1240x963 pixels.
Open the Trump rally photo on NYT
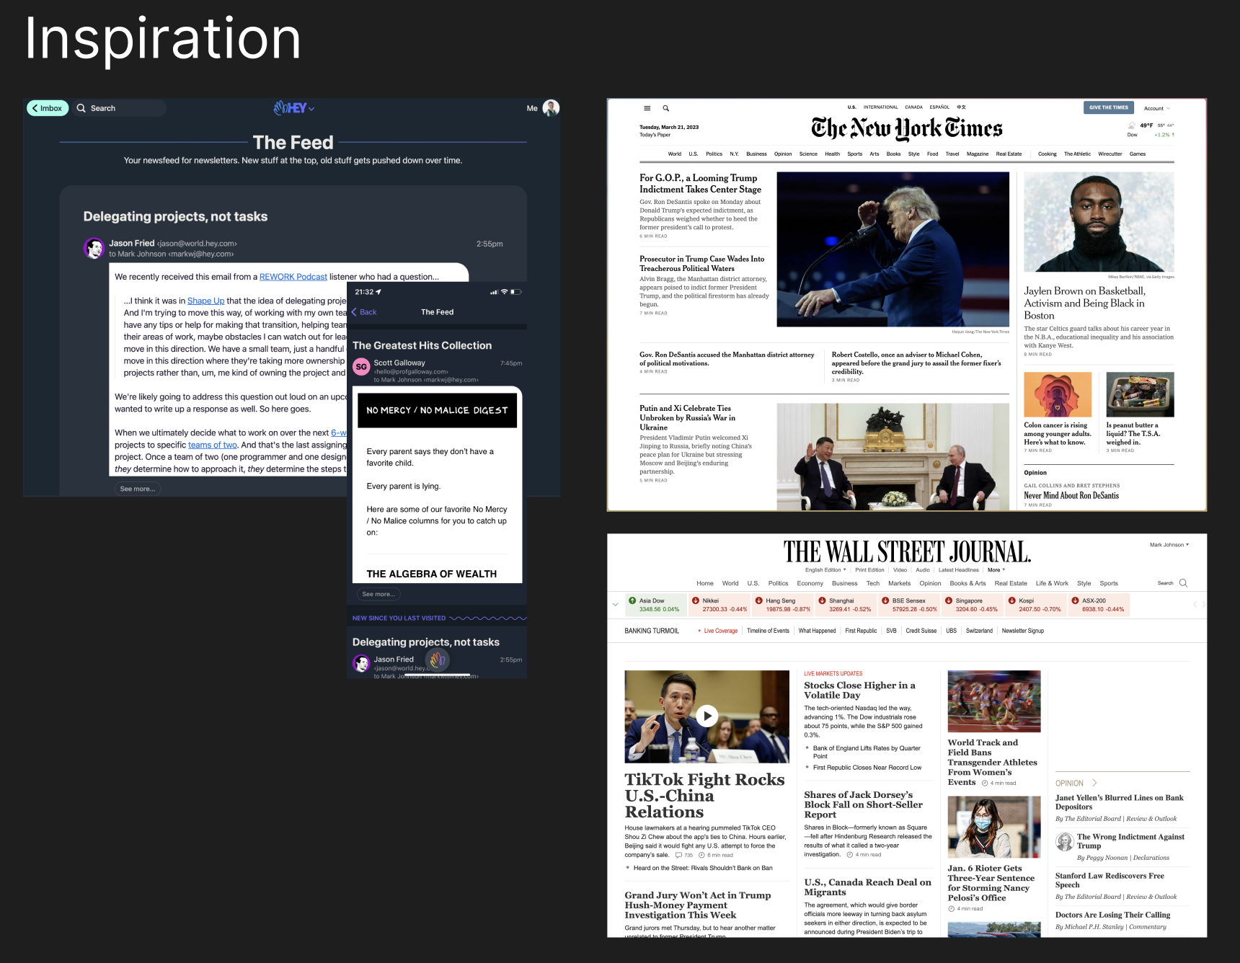click(x=893, y=249)
